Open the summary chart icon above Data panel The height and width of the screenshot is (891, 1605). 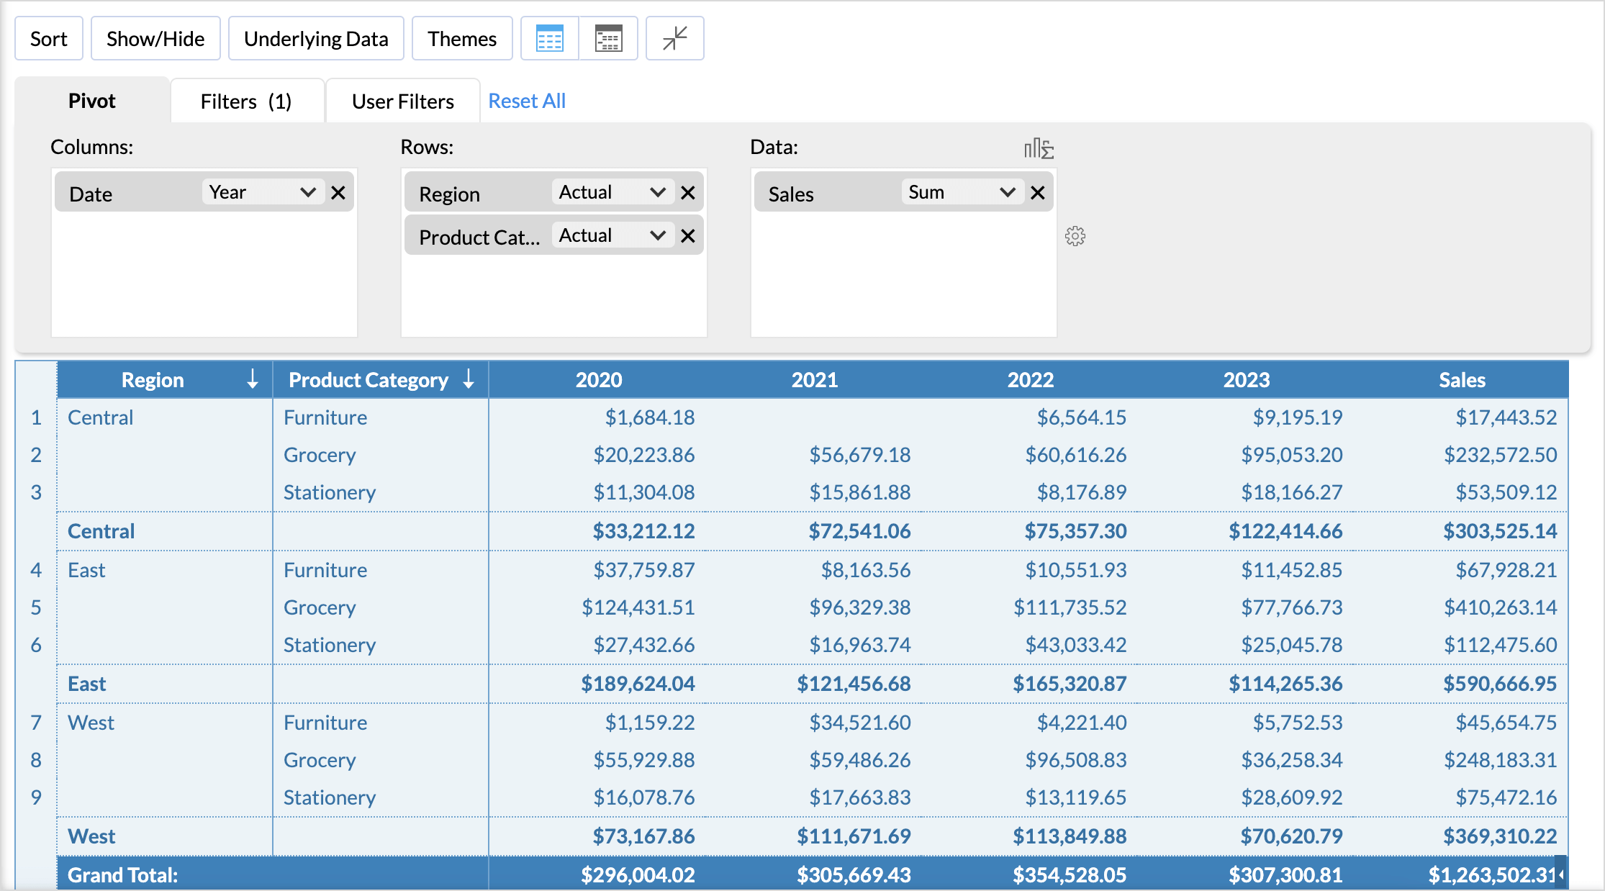click(1036, 149)
